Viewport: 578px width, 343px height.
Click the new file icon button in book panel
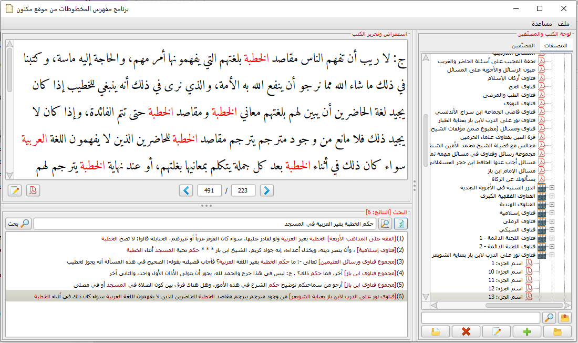(436, 331)
